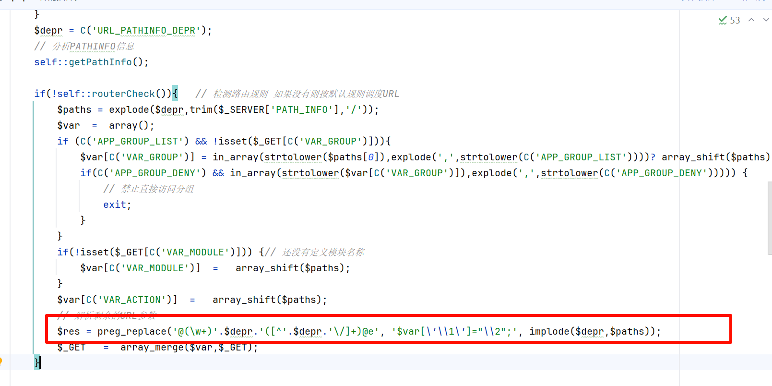Place the cursor on the exit statement
This screenshot has height=386, width=772.
tap(115, 205)
